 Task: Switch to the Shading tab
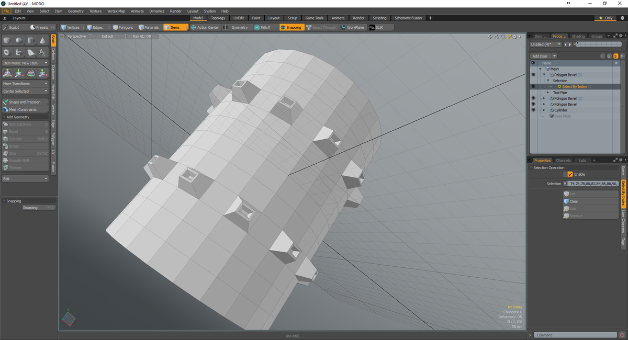tap(578, 36)
